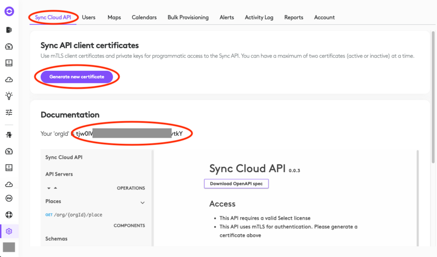Open the circular link icon in sidebar
Image resolution: width=437 pixels, height=257 pixels.
click(9, 198)
